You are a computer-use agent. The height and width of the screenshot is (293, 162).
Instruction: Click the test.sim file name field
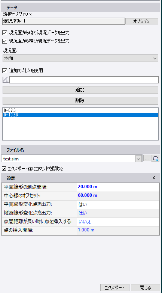click(68, 159)
